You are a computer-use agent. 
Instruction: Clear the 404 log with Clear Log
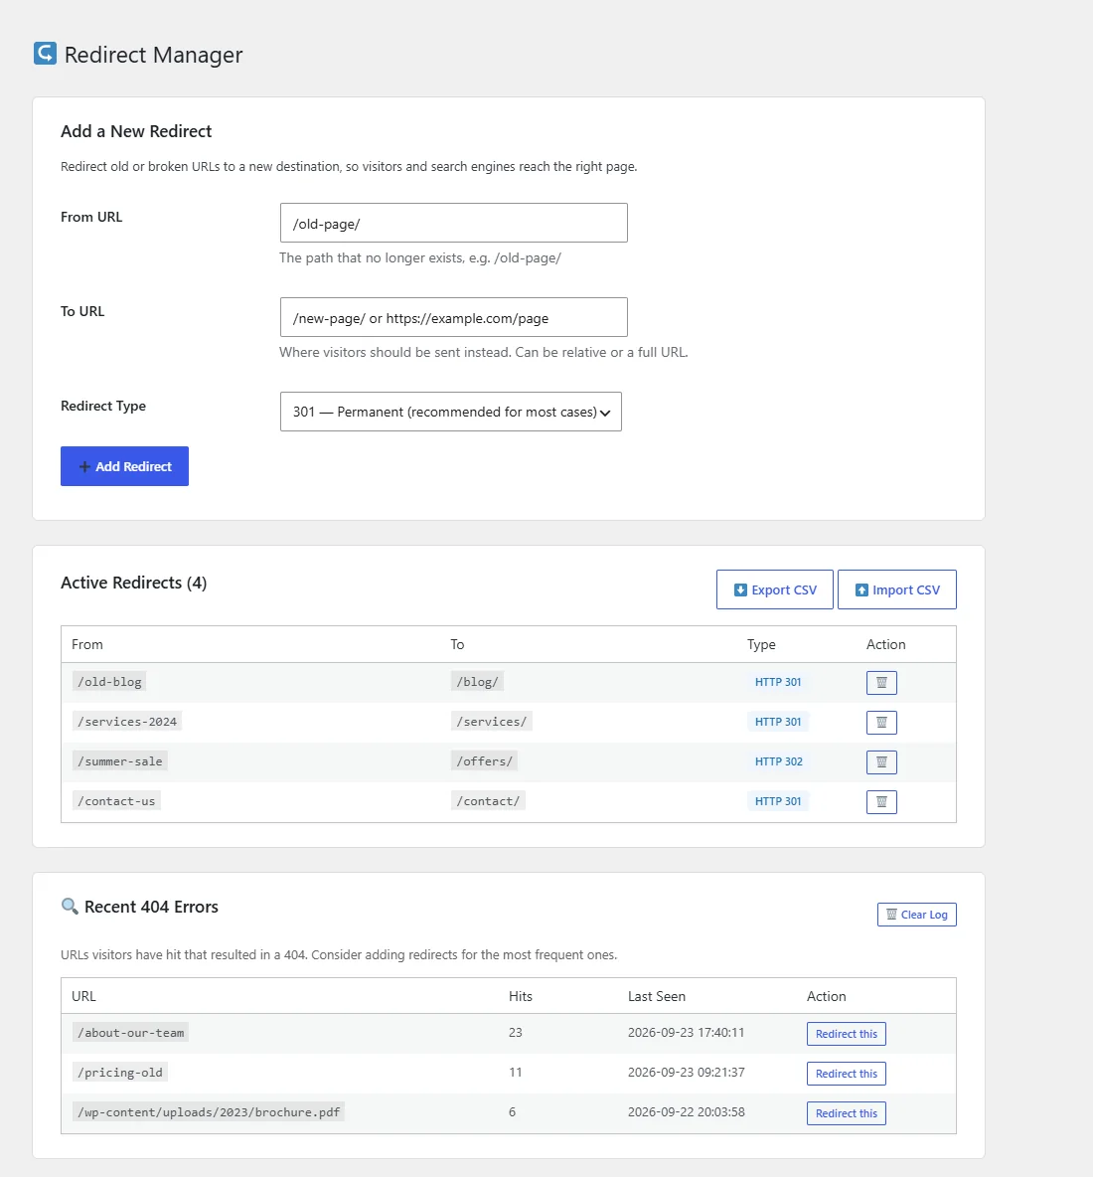[917, 915]
